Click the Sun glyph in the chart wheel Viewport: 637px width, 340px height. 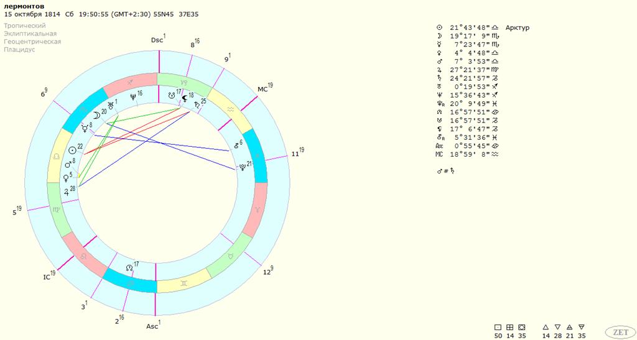pos(72,150)
